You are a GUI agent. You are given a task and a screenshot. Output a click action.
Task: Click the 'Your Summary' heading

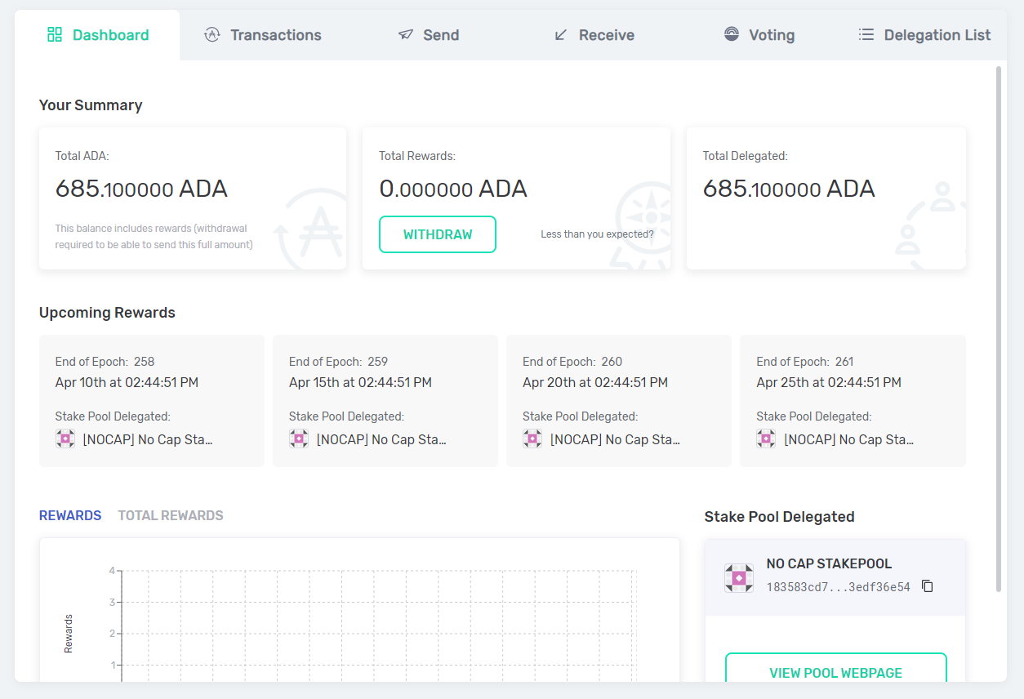91,105
